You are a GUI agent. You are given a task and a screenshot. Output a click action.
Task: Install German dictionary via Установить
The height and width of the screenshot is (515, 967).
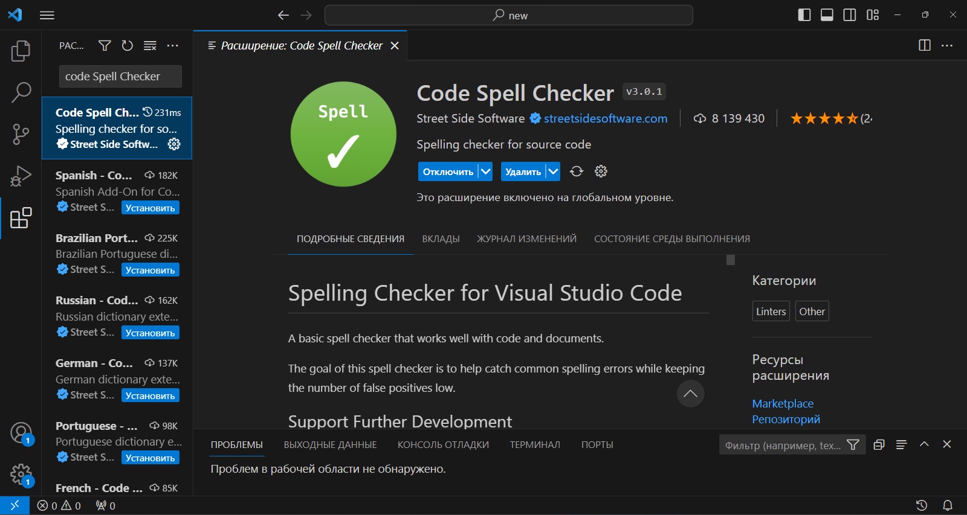click(x=150, y=395)
